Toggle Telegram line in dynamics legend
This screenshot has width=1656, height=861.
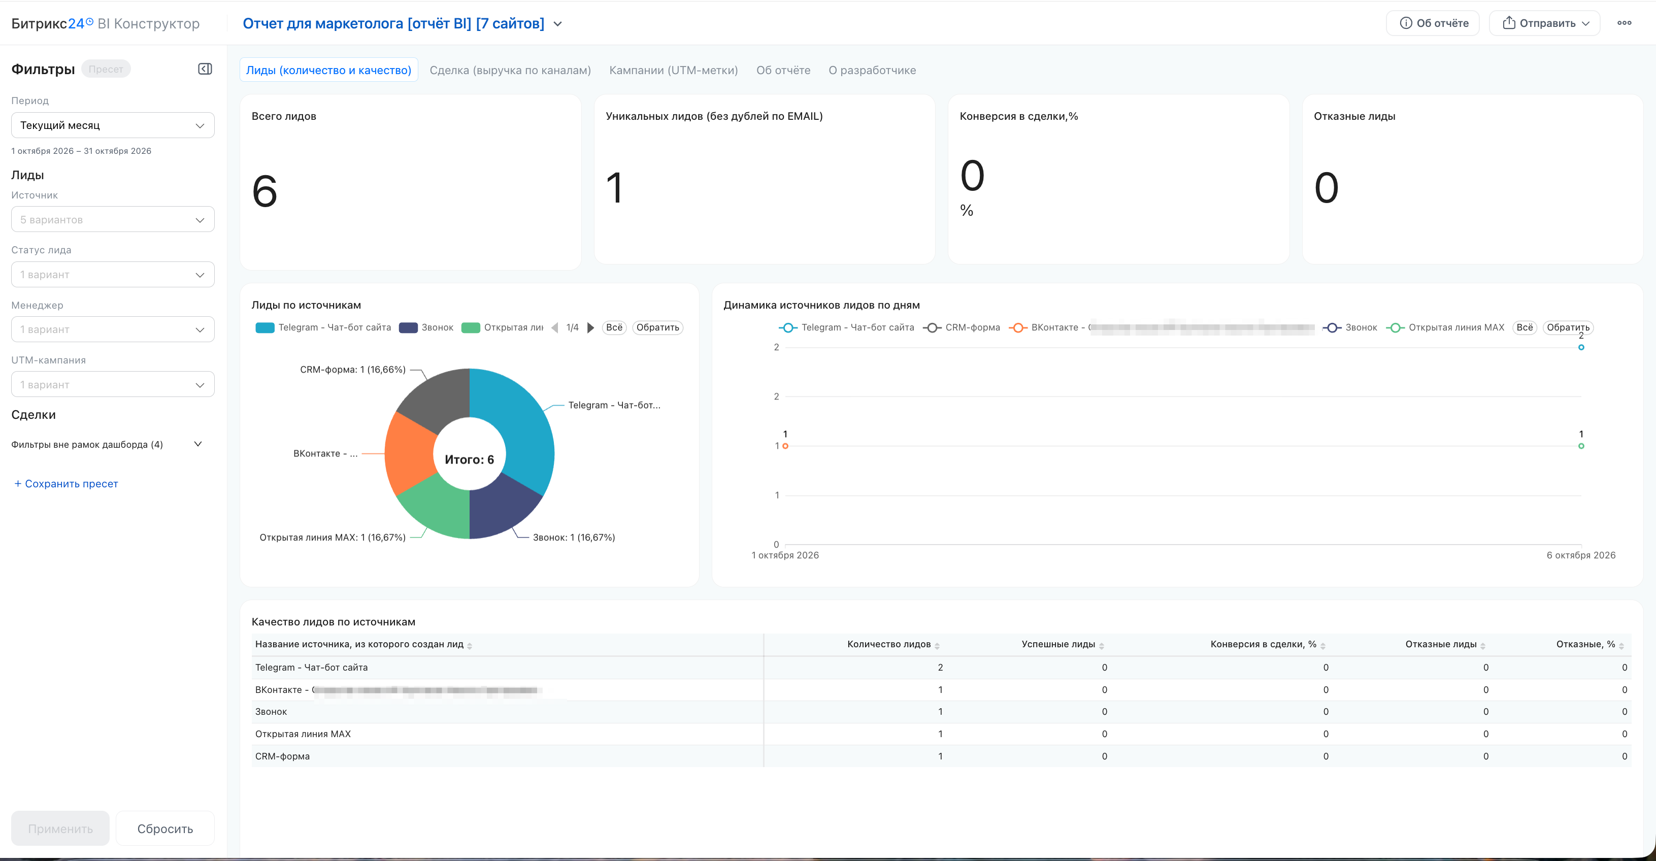847,327
